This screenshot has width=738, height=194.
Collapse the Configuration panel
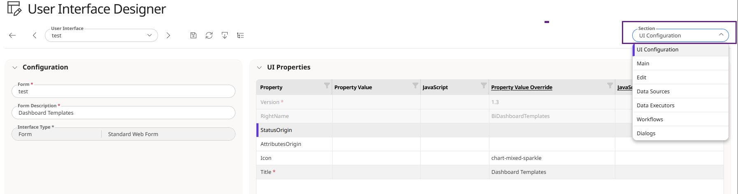15,67
